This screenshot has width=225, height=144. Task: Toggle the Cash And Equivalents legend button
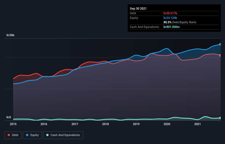pos(63,135)
